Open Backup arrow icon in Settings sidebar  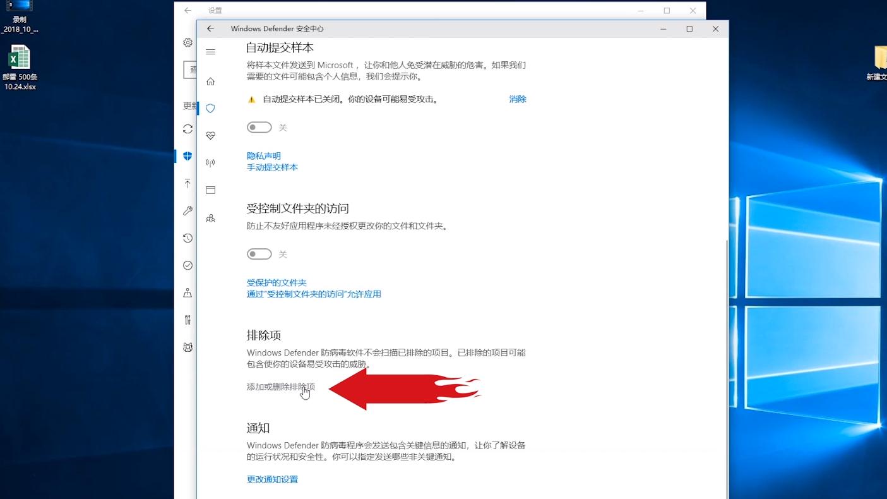(188, 183)
